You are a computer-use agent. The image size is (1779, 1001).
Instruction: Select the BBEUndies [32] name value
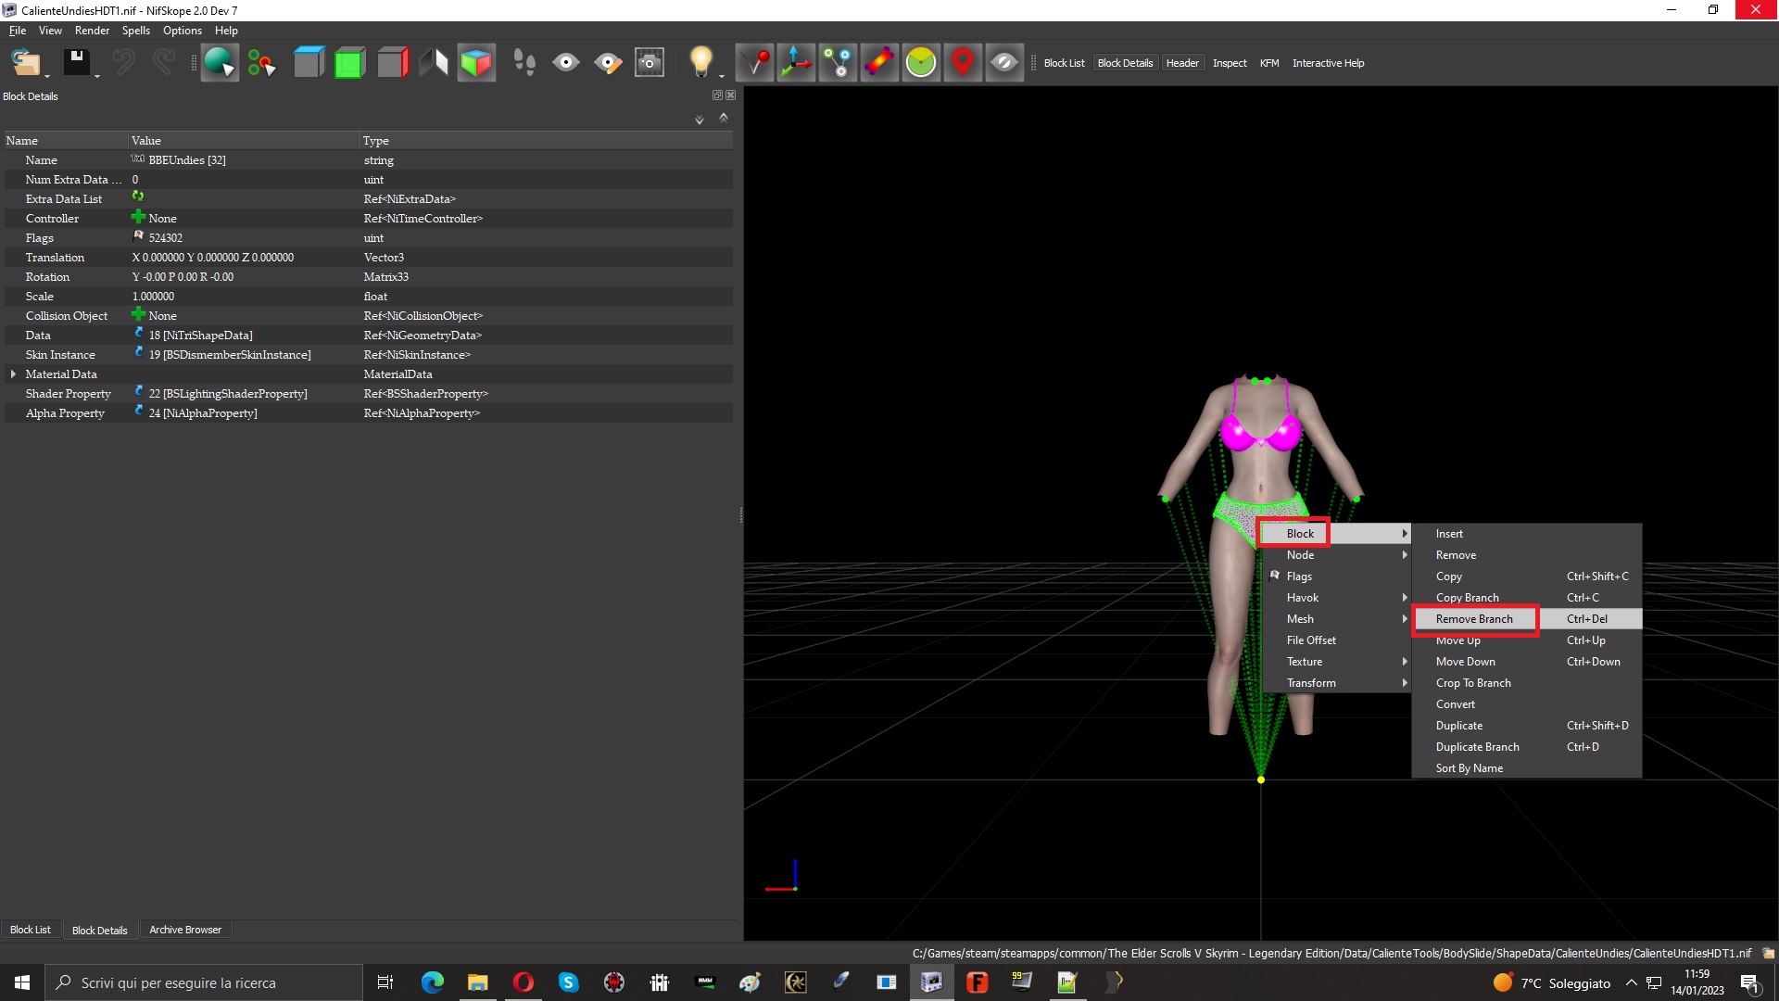click(x=187, y=160)
